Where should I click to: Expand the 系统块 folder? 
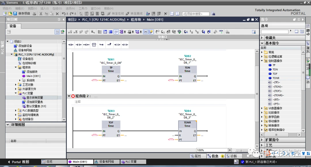click(20, 80)
